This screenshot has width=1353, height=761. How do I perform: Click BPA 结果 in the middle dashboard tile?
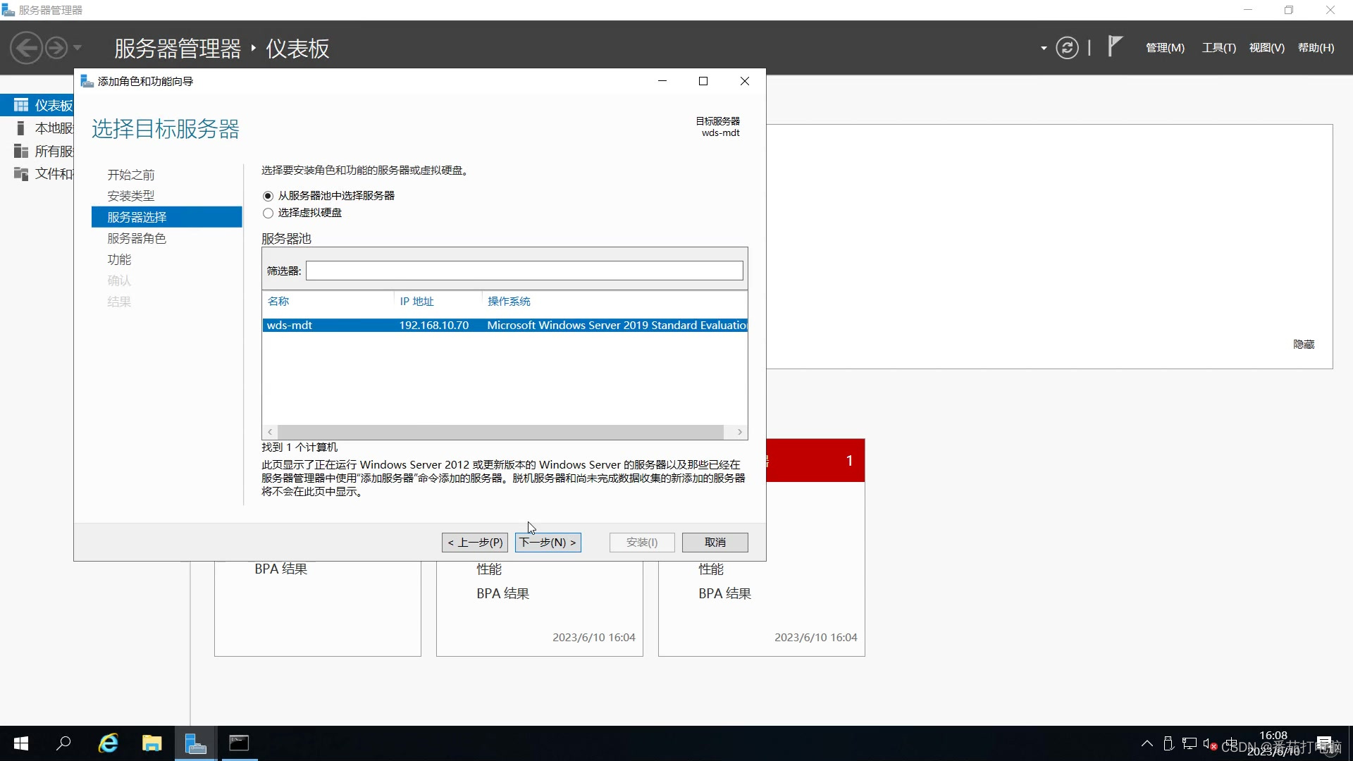[x=503, y=594]
